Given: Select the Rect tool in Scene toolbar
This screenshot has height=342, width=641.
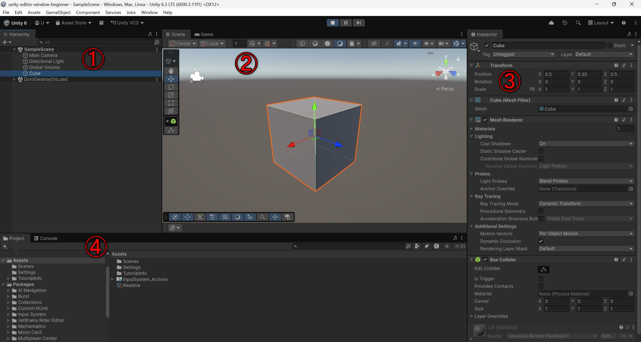Looking at the screenshot, I should coord(171,103).
